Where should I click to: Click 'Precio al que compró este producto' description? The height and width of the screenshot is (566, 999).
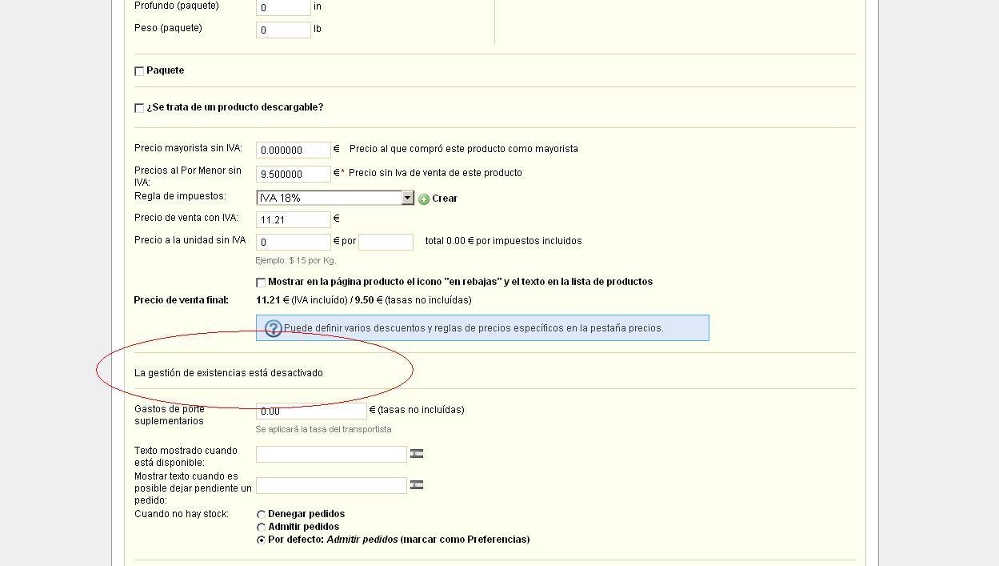pos(464,149)
